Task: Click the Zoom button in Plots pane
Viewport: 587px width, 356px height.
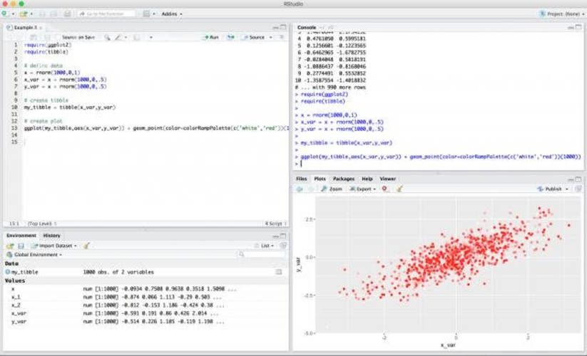Action: (332, 189)
